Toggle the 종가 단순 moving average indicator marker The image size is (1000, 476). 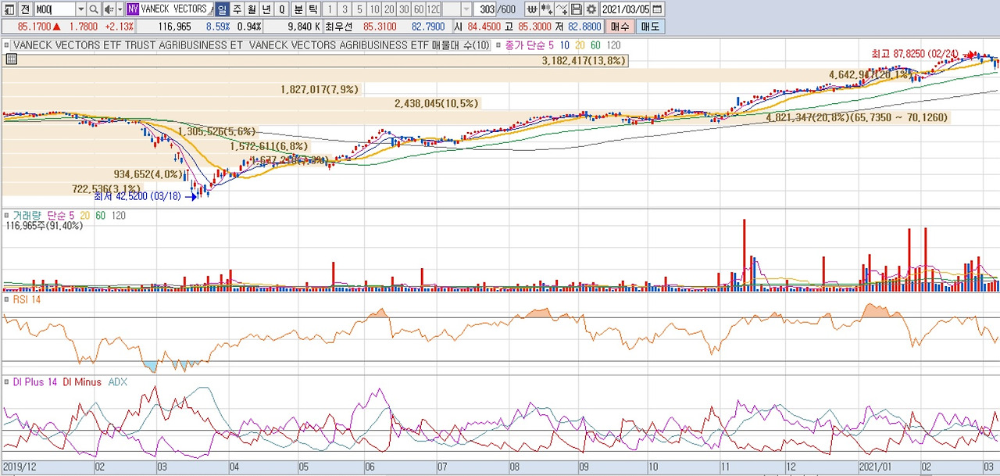coord(499,45)
